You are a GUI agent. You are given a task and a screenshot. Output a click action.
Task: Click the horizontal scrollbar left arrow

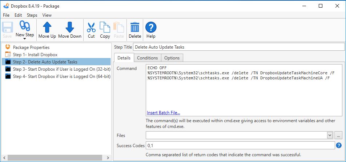point(4,158)
